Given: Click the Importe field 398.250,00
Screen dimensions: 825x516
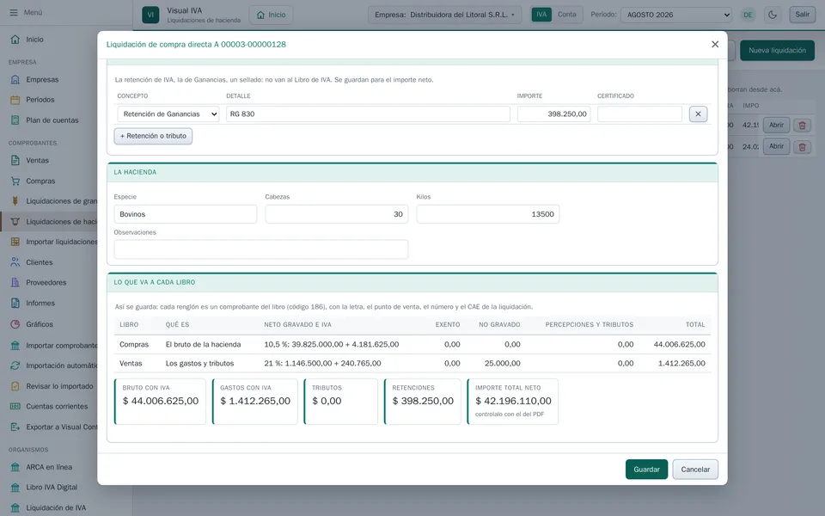Looking at the screenshot, I should pos(553,114).
